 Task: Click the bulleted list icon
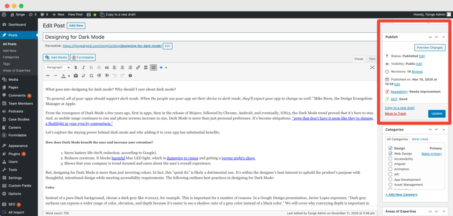(x=92, y=67)
